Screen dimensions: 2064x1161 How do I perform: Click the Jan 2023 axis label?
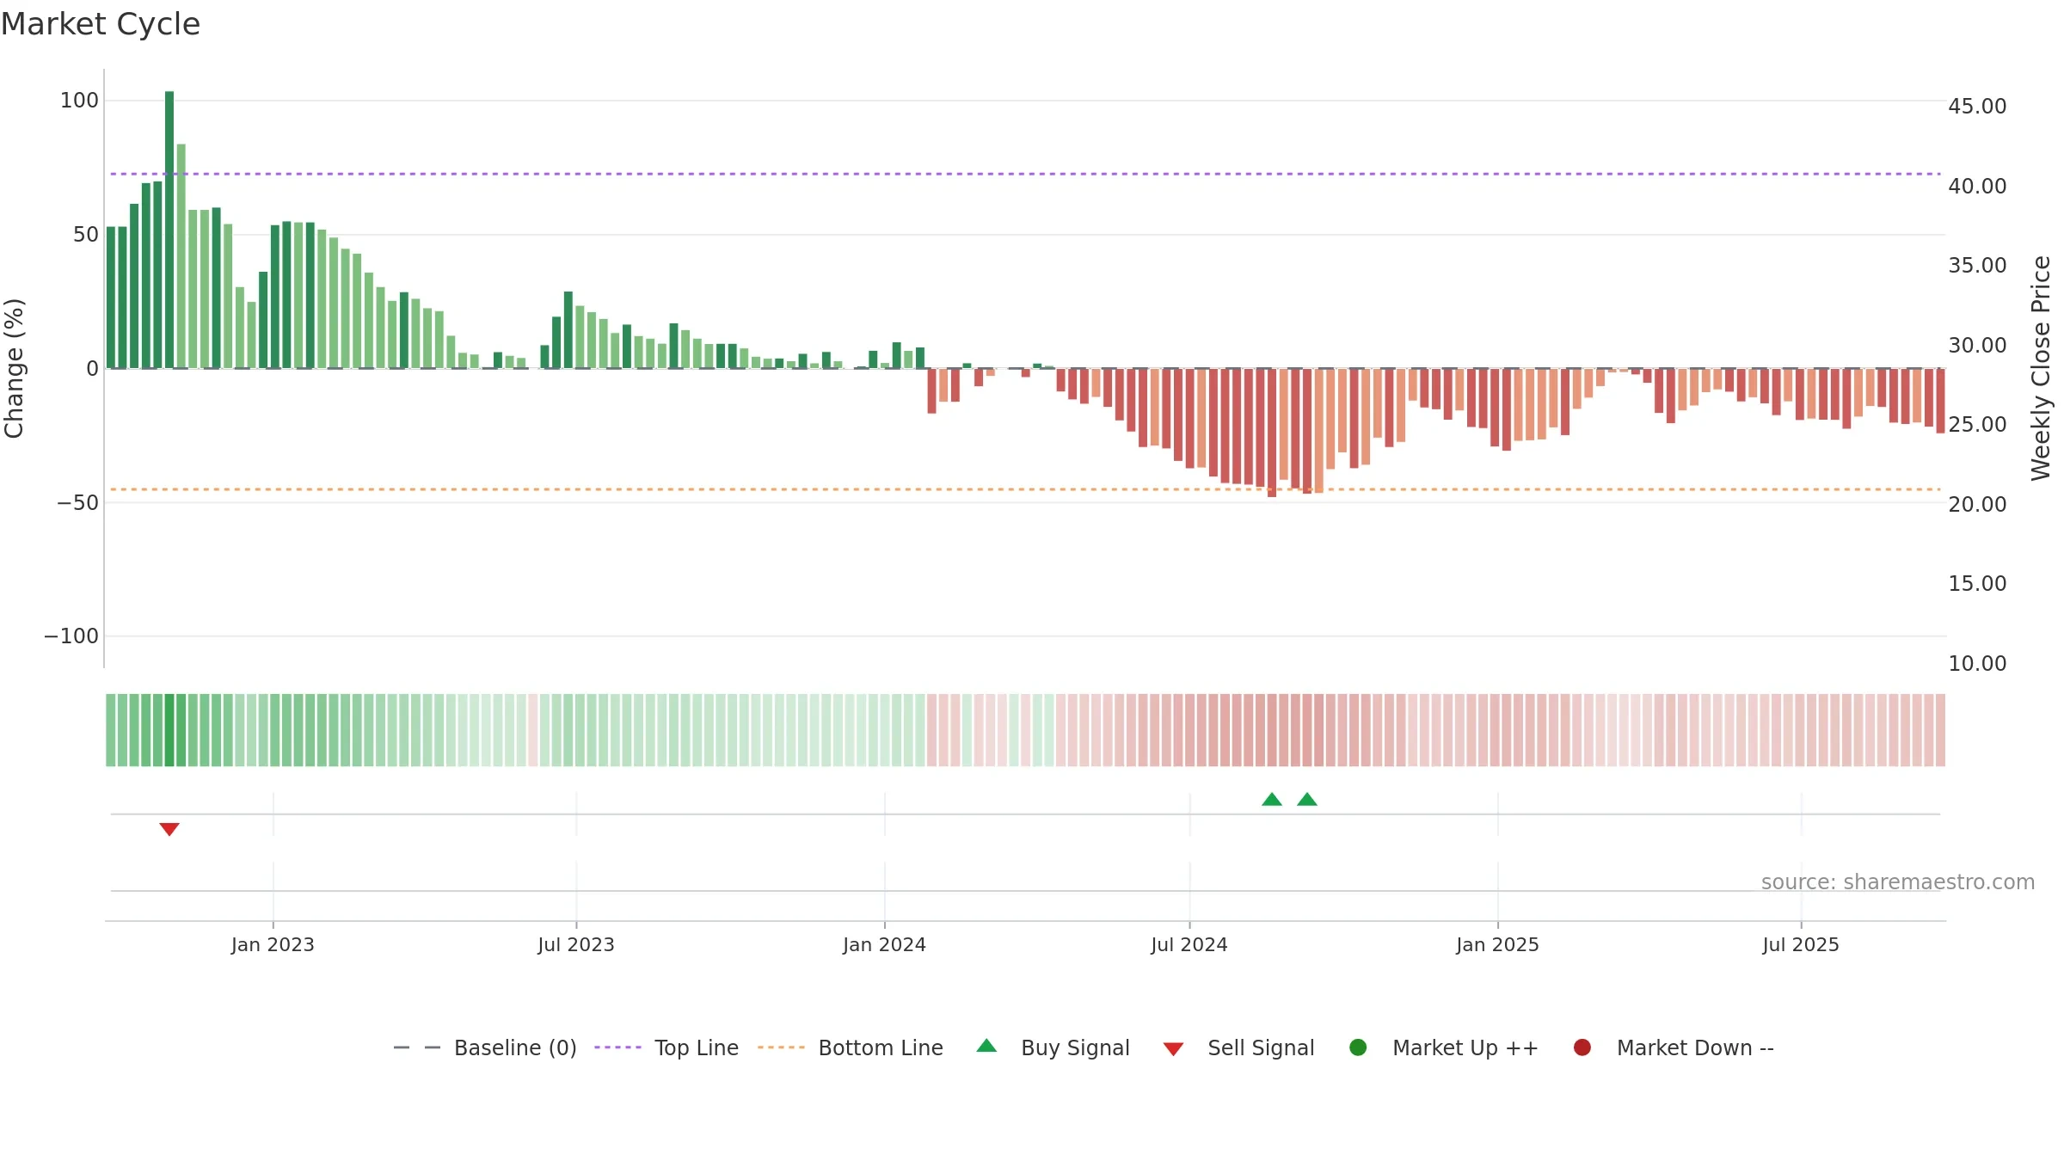point(273,945)
